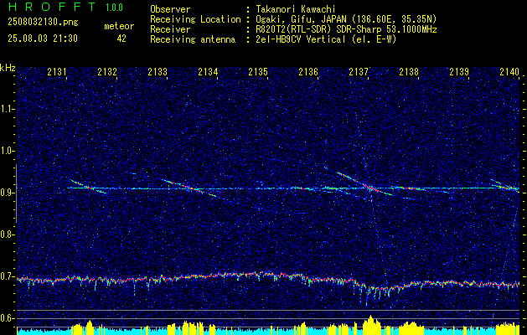Click the 2136 time marker
The width and height of the screenshot is (527, 335).
click(x=308, y=71)
